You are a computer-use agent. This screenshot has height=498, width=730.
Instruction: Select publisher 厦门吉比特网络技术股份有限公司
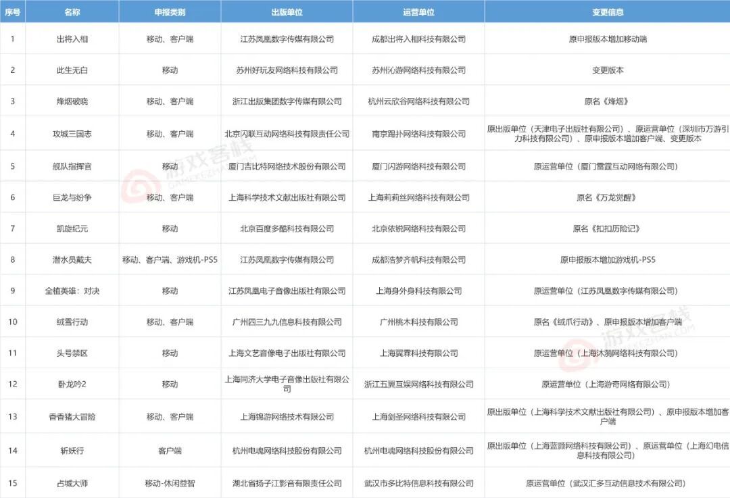coord(287,166)
